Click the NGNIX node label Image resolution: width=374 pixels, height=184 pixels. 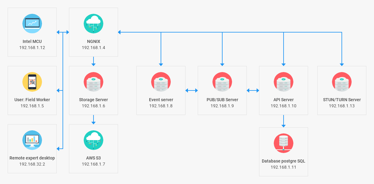click(93, 41)
